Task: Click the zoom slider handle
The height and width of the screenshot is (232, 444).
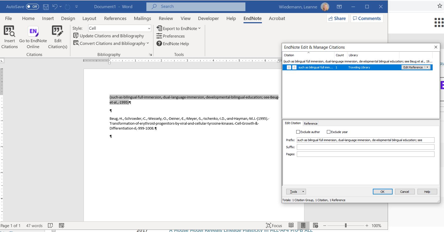Action: pyautogui.click(x=346, y=226)
